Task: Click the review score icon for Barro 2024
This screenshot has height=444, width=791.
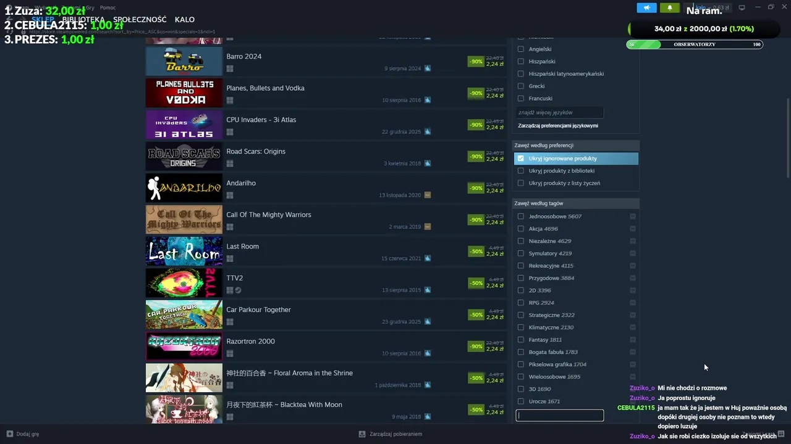Action: [428, 68]
